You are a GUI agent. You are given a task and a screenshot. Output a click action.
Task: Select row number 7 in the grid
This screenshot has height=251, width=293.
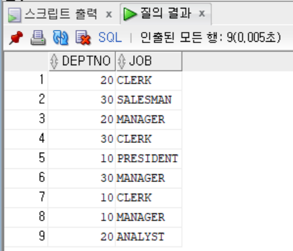[26, 198]
